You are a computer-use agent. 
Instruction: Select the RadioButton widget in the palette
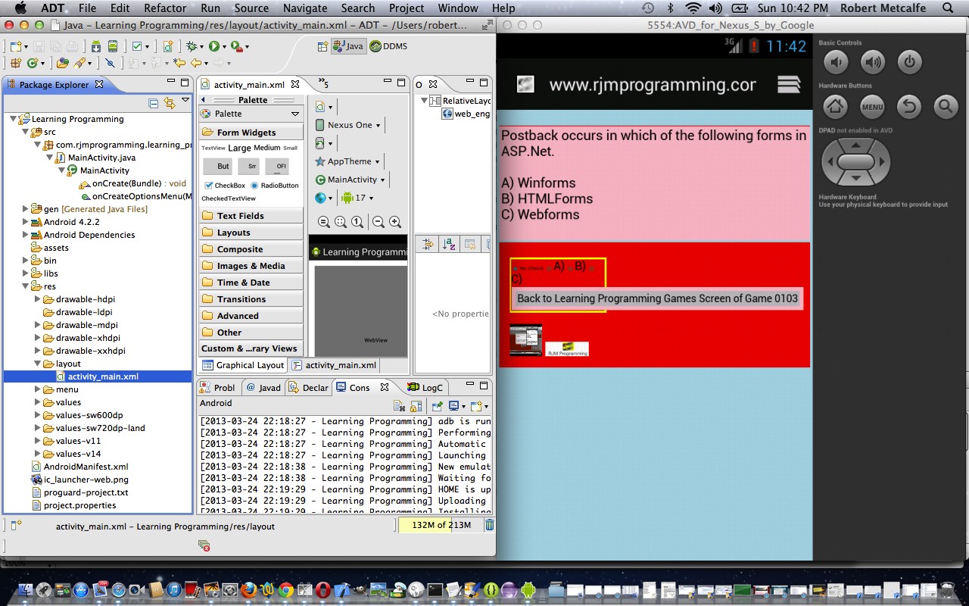click(274, 186)
